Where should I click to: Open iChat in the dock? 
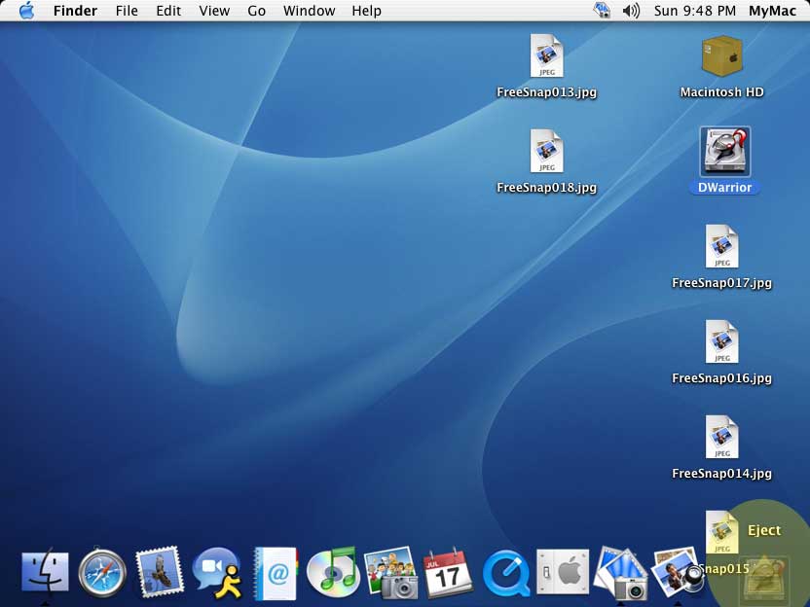[x=216, y=572]
